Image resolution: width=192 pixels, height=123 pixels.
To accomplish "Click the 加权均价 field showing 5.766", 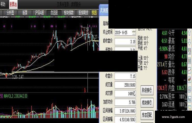I will pyautogui.click(x=125, y=103).
